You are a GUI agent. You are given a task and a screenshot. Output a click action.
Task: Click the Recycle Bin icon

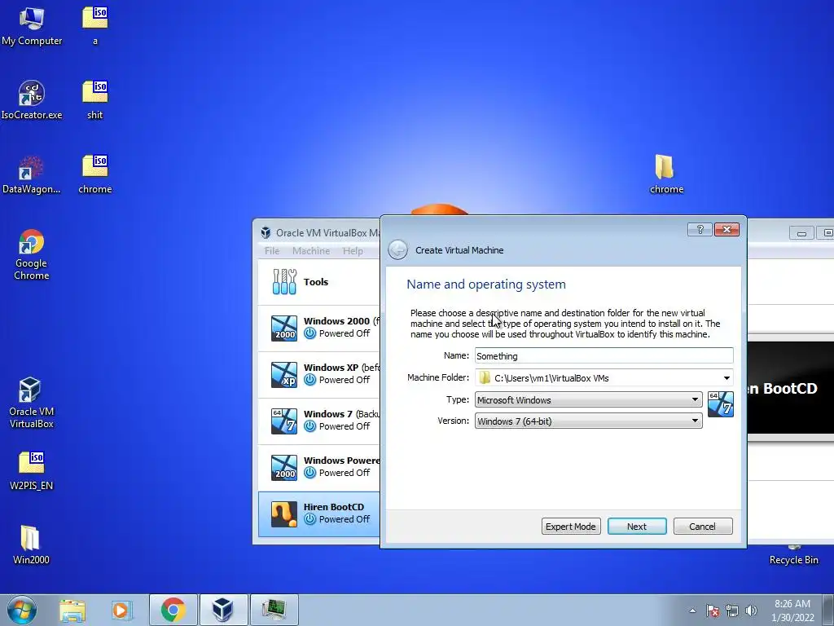click(x=793, y=554)
